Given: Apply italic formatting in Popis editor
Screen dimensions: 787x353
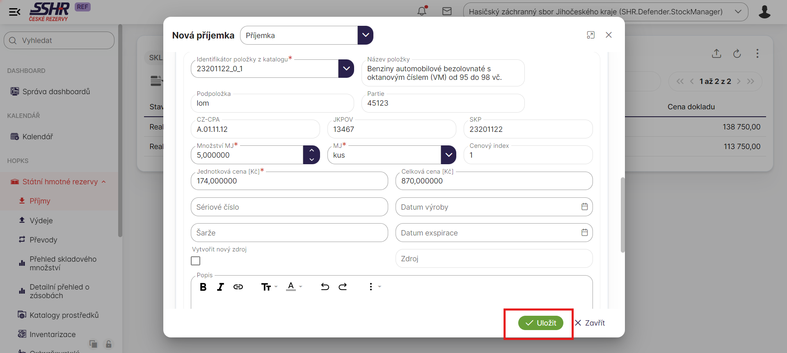Looking at the screenshot, I should pos(220,287).
